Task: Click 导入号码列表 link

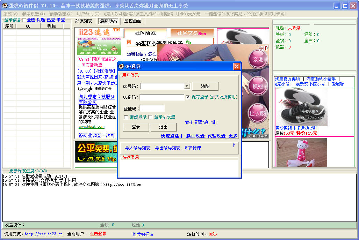Action: (x=137, y=148)
